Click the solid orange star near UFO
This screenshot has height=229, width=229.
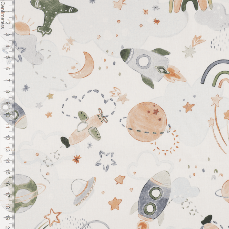(x=115, y=203)
